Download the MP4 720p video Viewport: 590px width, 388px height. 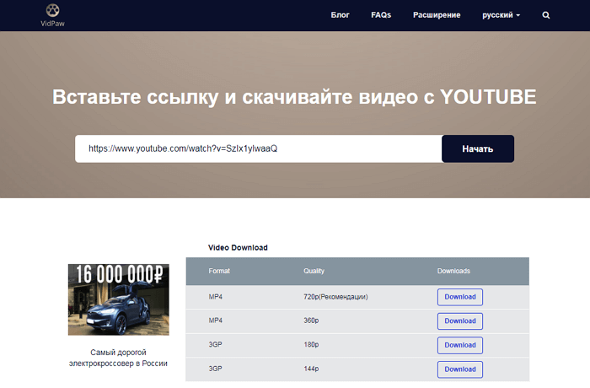pos(460,297)
